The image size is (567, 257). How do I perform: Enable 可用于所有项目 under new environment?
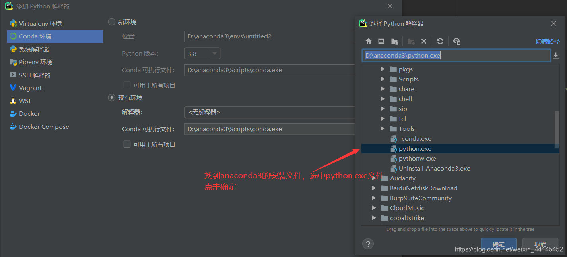click(127, 85)
